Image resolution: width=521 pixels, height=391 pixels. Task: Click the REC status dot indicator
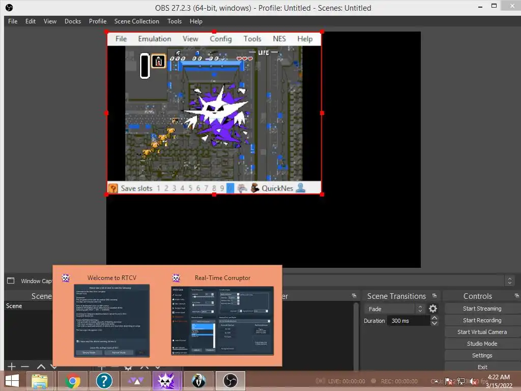tap(373, 381)
